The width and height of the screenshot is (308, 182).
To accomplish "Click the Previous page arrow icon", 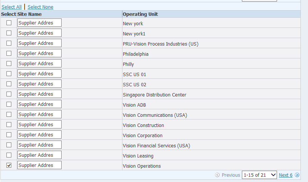I will point(217,175).
